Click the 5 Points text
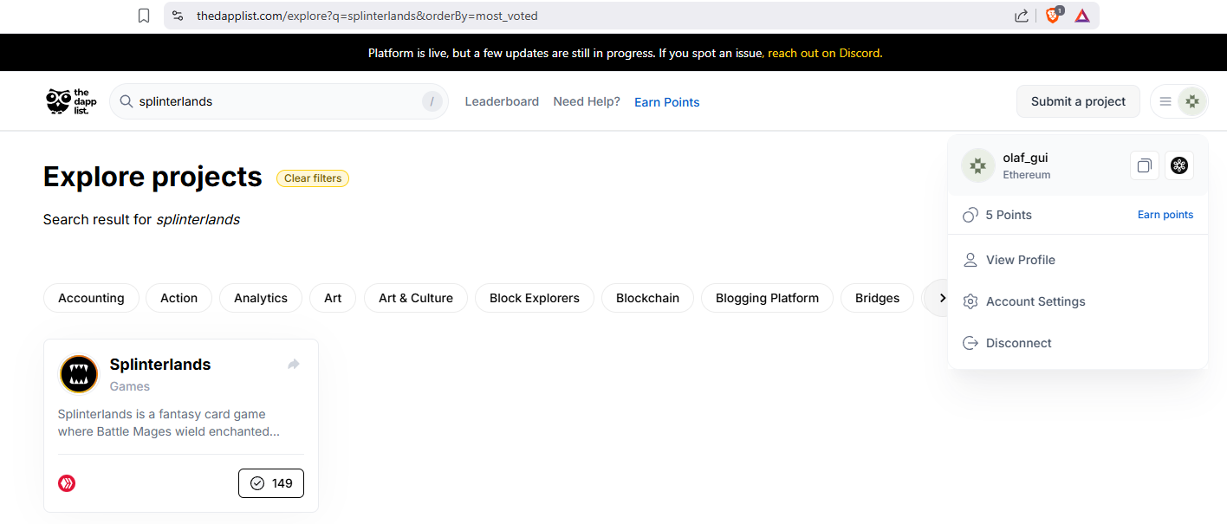 1009,215
